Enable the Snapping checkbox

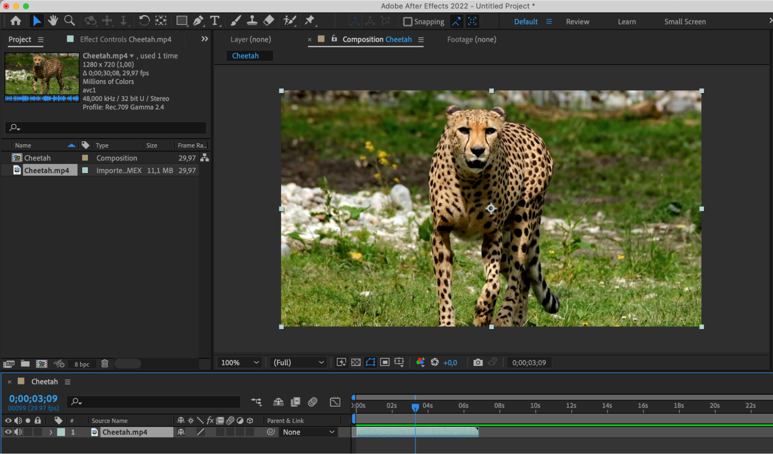pos(408,22)
